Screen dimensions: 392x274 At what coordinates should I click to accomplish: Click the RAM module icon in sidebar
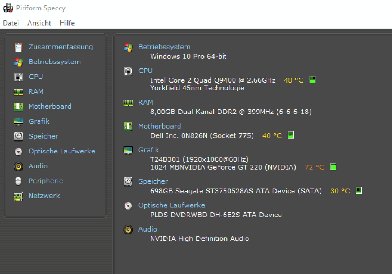(x=18, y=92)
